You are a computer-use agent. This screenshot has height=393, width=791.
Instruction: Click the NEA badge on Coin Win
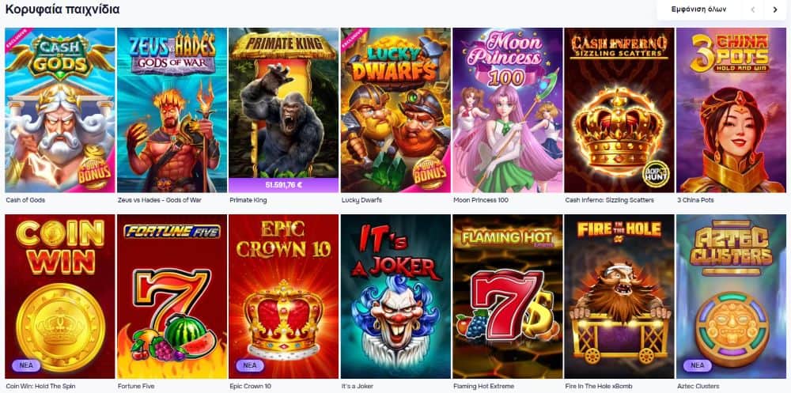coord(22,365)
